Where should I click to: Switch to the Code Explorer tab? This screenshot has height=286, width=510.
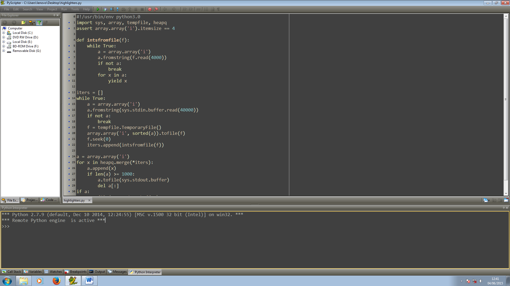pos(49,200)
